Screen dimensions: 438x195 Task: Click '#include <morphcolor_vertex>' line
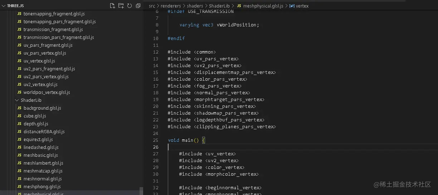[x=219, y=174]
